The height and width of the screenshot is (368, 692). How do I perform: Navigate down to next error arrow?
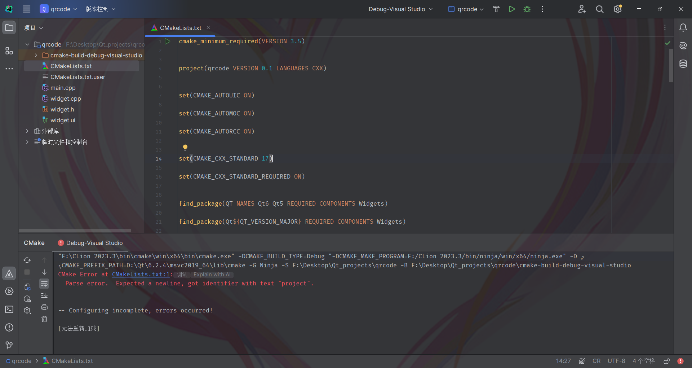click(x=44, y=272)
